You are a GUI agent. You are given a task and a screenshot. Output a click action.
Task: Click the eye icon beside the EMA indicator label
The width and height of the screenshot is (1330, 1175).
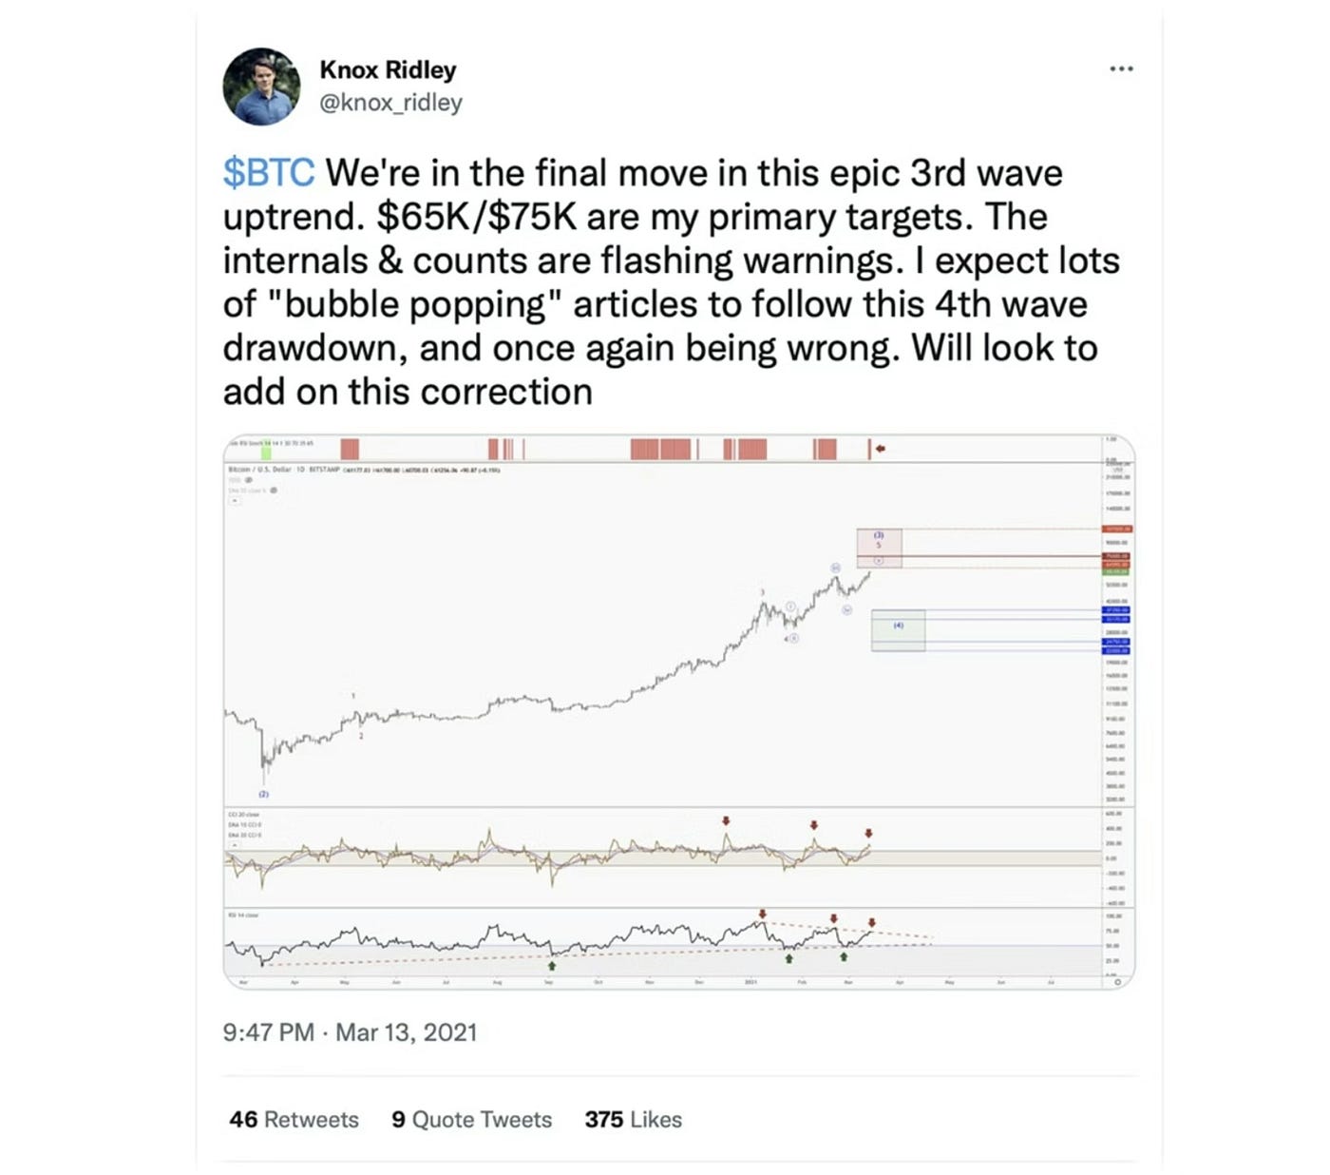click(273, 490)
